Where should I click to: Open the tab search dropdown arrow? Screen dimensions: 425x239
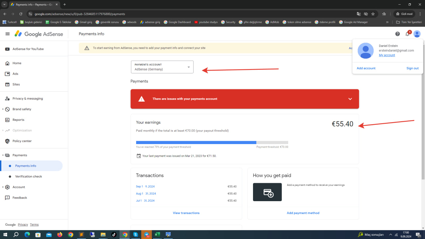click(x=4, y=5)
